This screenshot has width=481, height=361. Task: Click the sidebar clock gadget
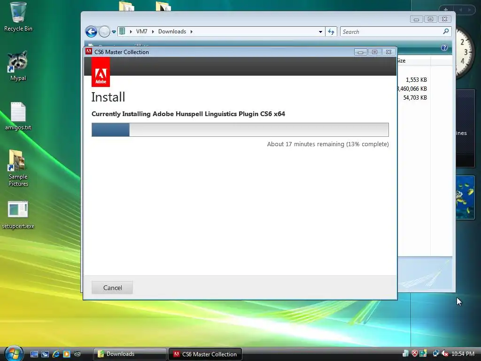[x=465, y=52]
